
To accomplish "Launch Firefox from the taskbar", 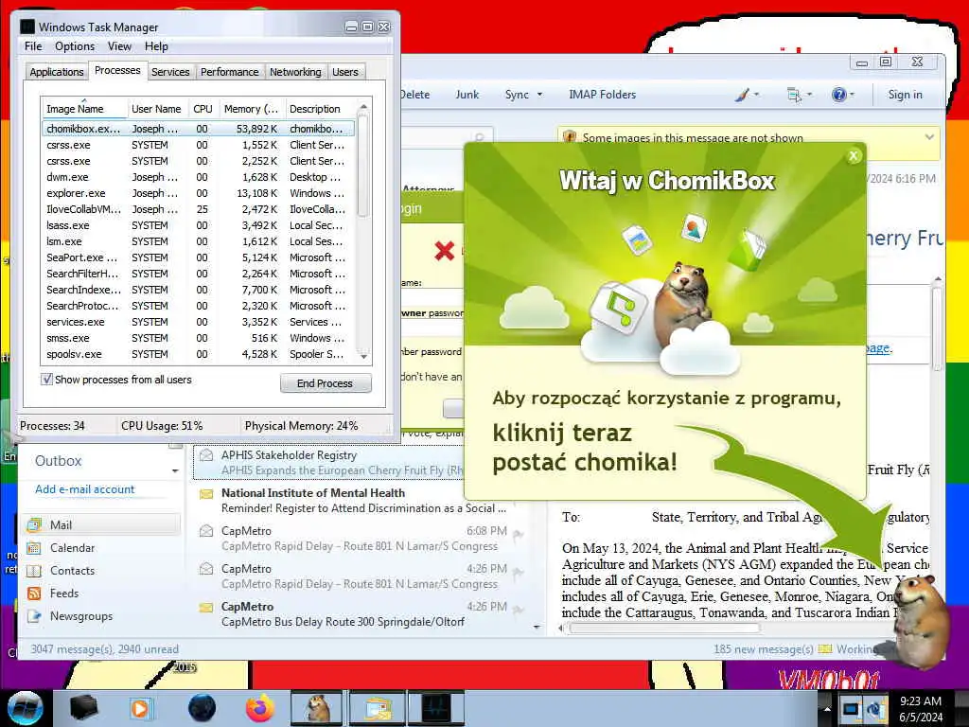I will 260,708.
